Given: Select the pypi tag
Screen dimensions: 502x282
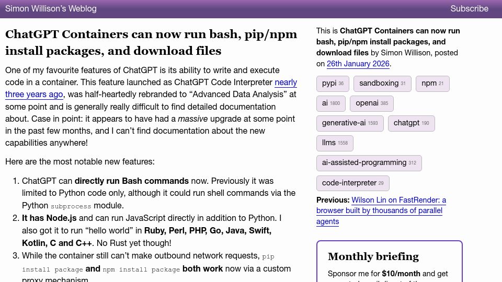Looking at the screenshot, I should pos(333,84).
